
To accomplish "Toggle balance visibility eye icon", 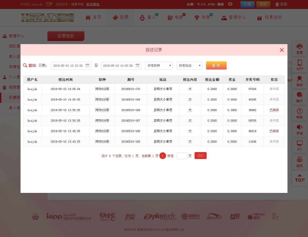I will [230, 4].
